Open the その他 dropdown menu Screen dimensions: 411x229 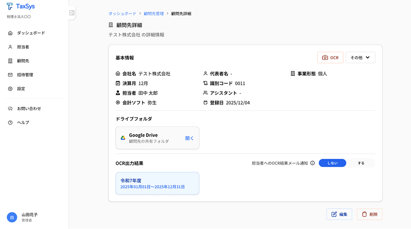(361, 57)
